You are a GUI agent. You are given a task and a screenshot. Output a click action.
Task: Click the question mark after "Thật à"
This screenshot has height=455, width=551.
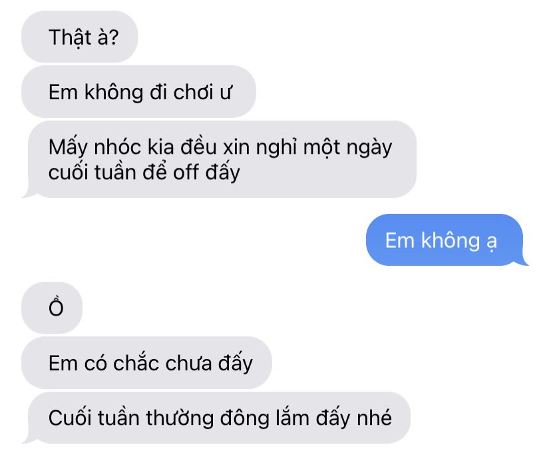114,37
